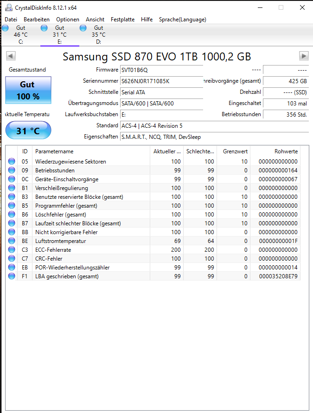The image size is (313, 413).
Task: Click status orb for Laufzeit schlechter Blöcke row
Action: pyautogui.click(x=12, y=223)
